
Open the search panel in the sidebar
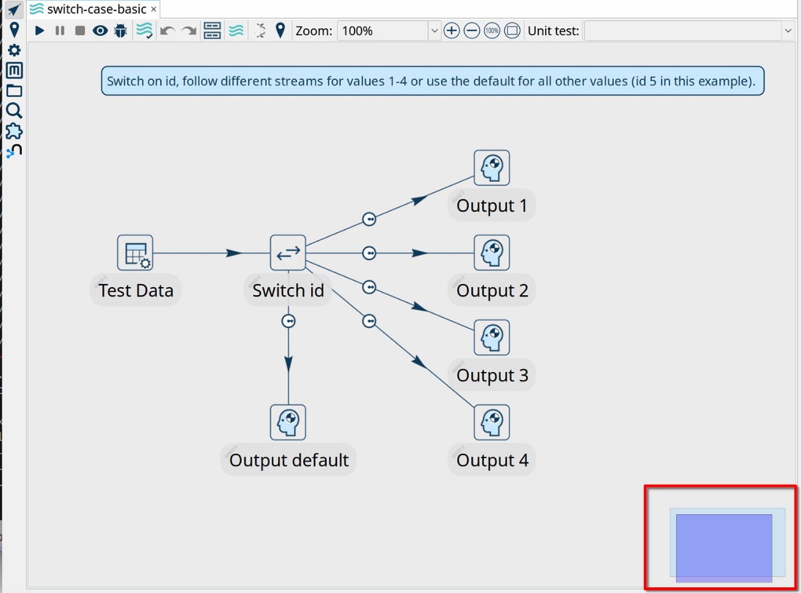[x=14, y=111]
